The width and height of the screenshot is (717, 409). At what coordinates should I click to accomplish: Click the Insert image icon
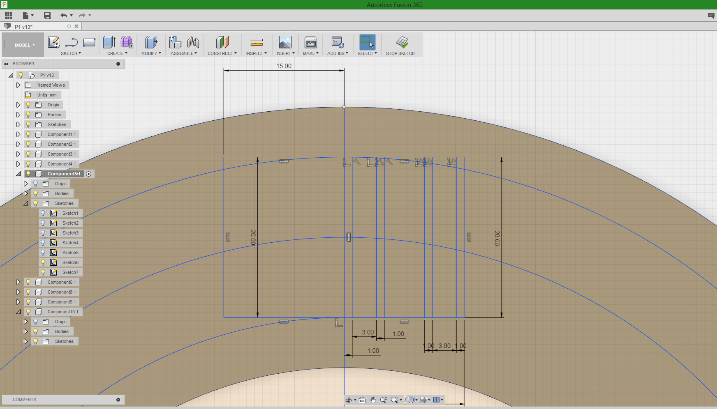click(x=285, y=42)
